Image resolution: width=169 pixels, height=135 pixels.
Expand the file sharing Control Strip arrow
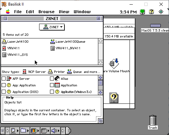pyautogui.click(x=28, y=131)
